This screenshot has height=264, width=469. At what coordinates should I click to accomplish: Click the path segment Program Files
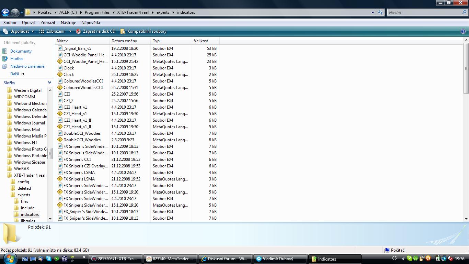pos(97,12)
